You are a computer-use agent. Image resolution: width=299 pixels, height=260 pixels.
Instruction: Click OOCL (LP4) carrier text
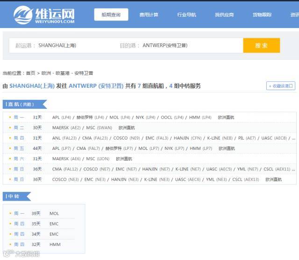tap(172, 117)
